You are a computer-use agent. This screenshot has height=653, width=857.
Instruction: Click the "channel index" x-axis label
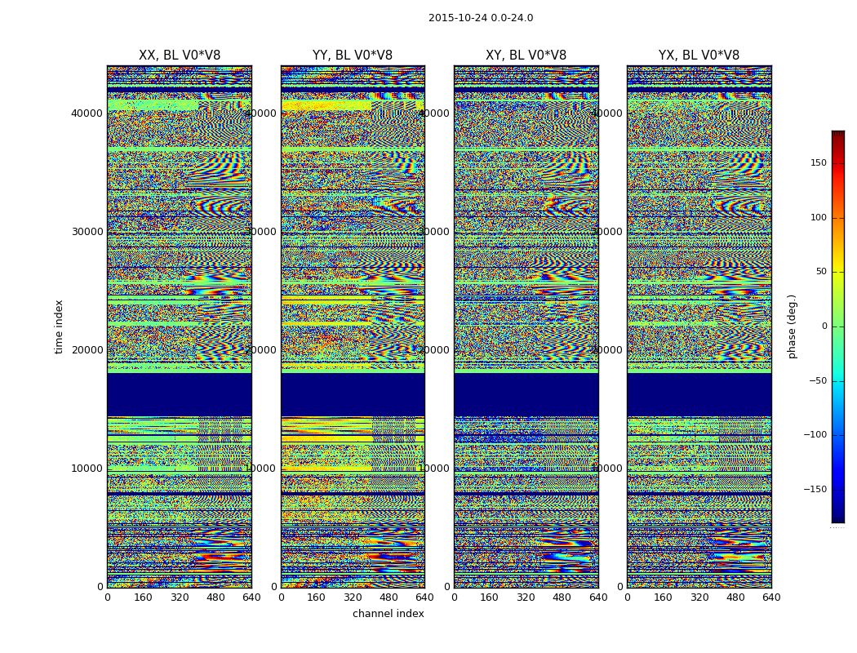(388, 614)
